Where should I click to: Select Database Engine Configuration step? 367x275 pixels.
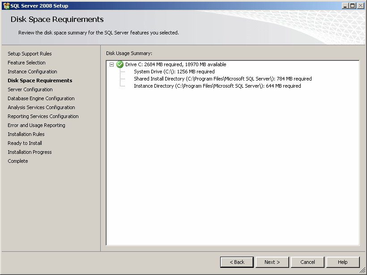click(x=41, y=98)
